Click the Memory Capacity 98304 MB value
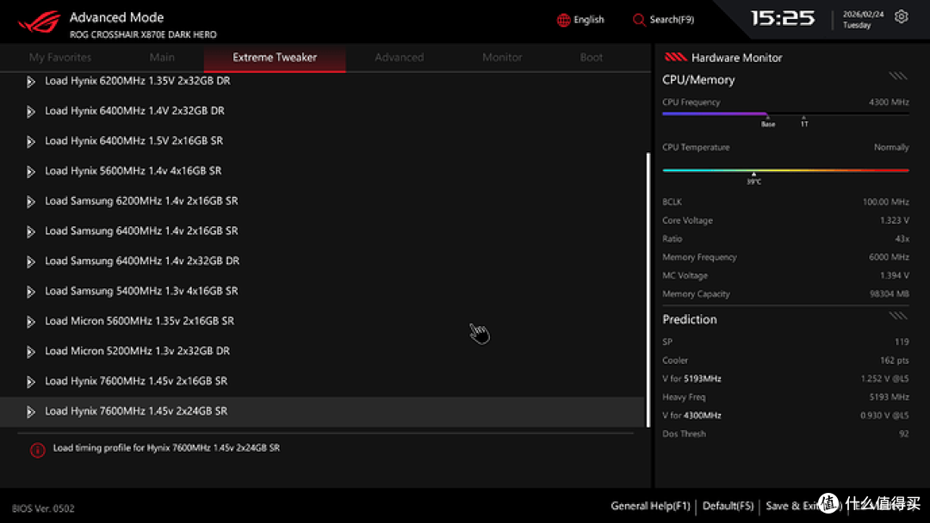Viewport: 930px width, 523px height. (890, 294)
